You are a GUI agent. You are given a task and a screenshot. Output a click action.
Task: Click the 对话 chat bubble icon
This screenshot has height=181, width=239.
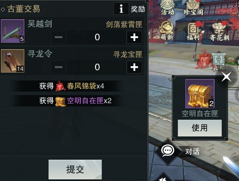pos(168,151)
